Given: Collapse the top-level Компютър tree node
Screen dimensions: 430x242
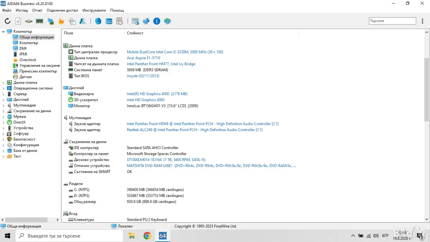Looking at the screenshot, I should [3, 32].
